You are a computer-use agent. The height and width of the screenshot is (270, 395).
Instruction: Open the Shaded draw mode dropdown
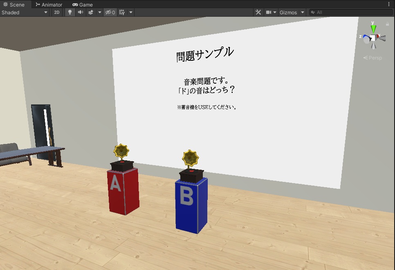(x=25, y=12)
